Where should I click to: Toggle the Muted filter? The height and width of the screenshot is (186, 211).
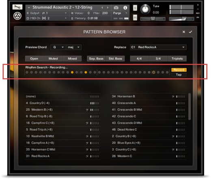(x=53, y=58)
